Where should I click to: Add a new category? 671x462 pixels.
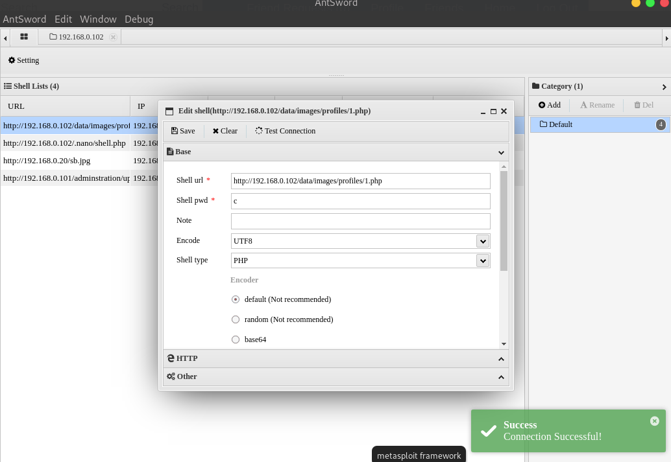[x=550, y=105]
